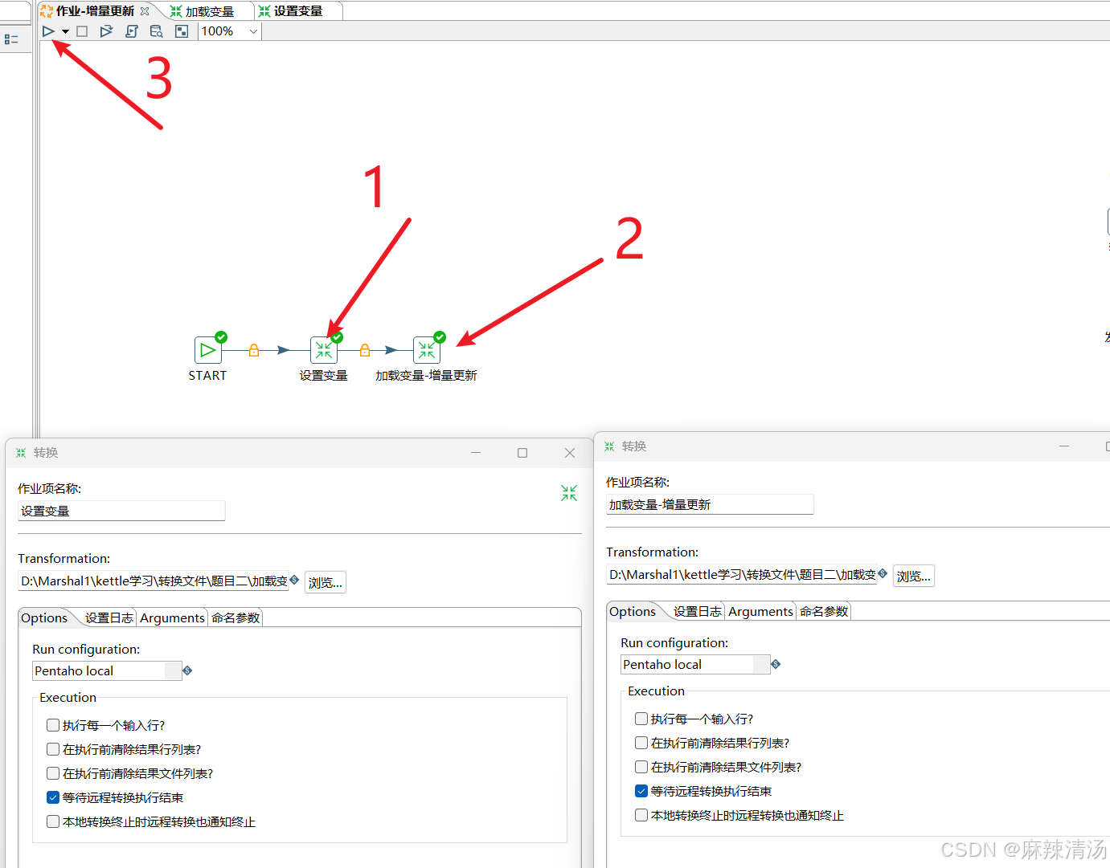Click variable icon beside 设置变量 Run configuration
1110x868 pixels.
pyautogui.click(x=187, y=670)
